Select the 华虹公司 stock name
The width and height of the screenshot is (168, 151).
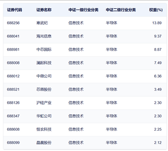pyautogui.click(x=44, y=116)
